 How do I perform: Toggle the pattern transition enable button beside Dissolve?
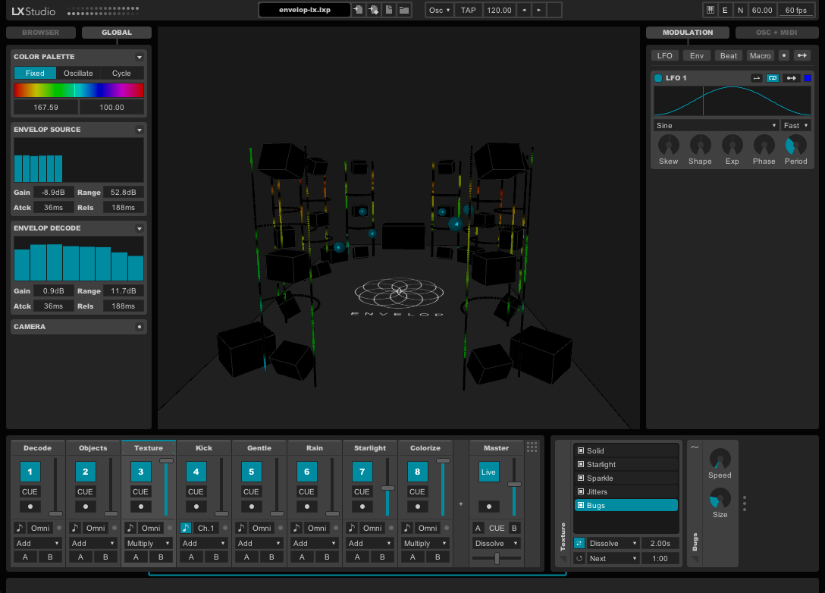pos(579,543)
